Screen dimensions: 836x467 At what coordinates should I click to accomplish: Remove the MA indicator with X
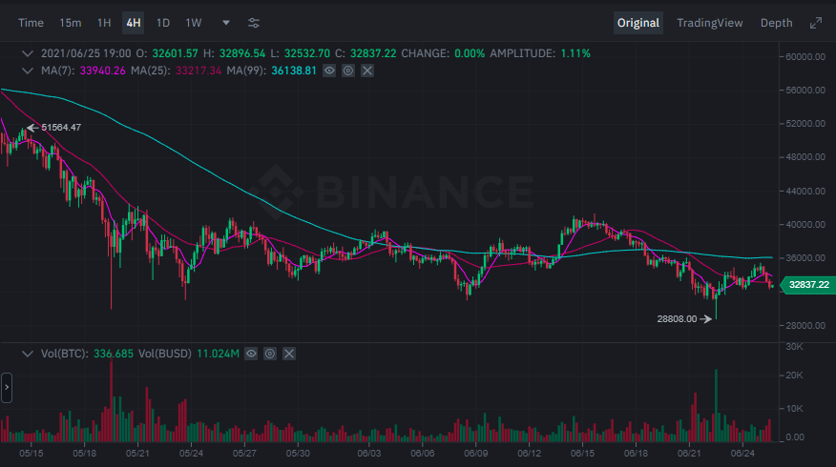coord(367,71)
